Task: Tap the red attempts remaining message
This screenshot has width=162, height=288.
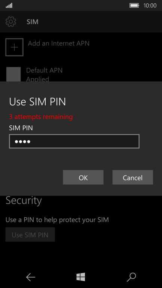Action: tap(41, 117)
